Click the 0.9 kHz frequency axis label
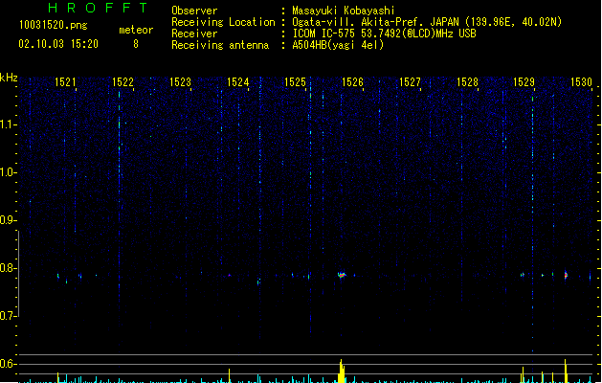This screenshot has width=602, height=383. 9,220
